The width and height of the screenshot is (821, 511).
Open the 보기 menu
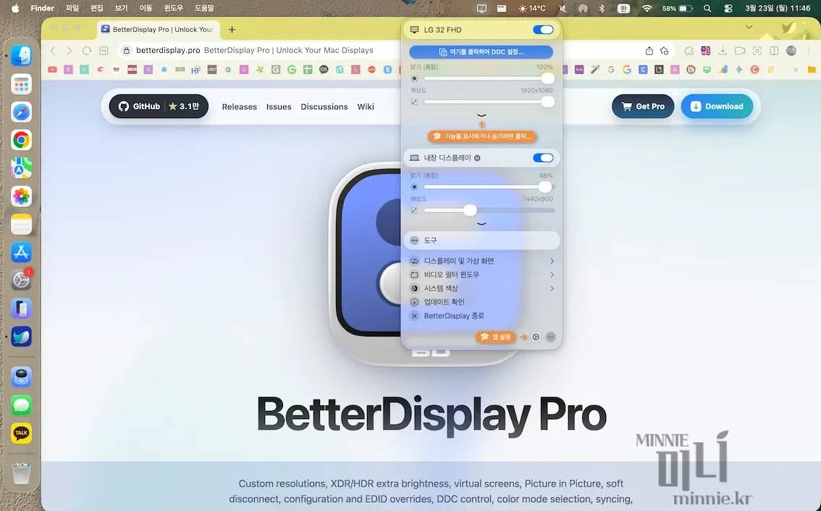point(122,9)
